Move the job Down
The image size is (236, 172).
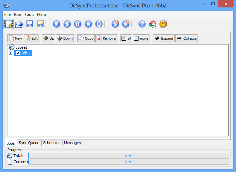pos(65,38)
